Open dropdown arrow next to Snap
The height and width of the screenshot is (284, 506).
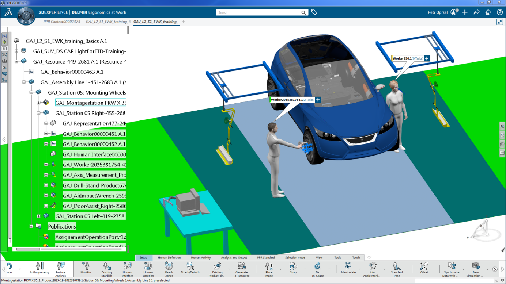305,269
